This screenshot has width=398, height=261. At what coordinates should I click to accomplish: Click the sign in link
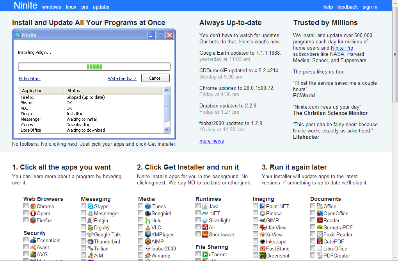pos(370,7)
